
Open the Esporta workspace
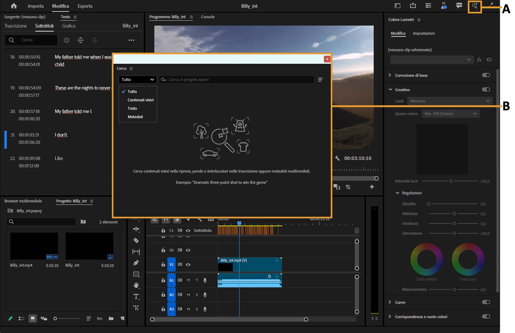[85, 6]
